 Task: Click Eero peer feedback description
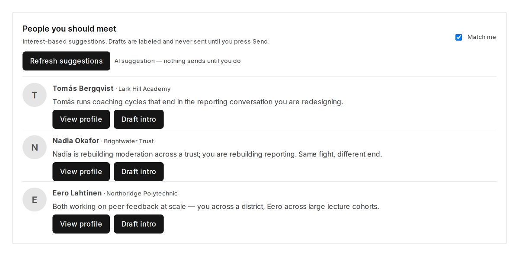(x=216, y=207)
